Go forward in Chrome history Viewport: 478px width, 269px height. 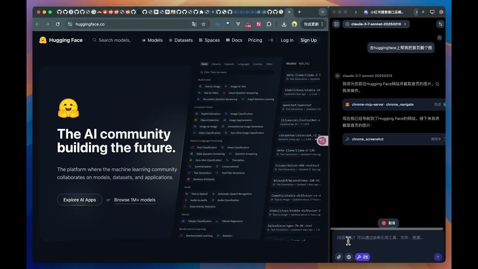click(47, 24)
